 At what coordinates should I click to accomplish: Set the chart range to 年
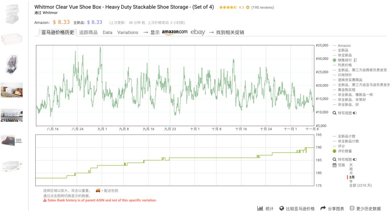pos(351,181)
